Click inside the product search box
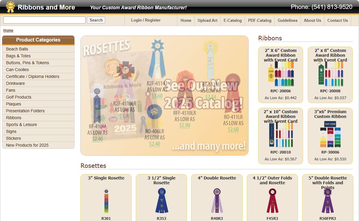The image size is (359, 221). [44, 20]
